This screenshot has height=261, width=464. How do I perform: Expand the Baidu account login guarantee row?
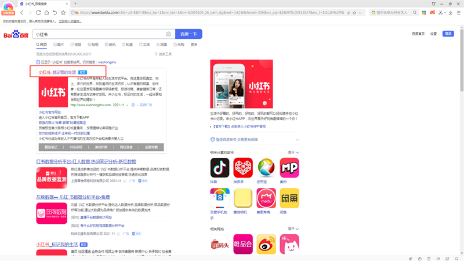coord(255,139)
